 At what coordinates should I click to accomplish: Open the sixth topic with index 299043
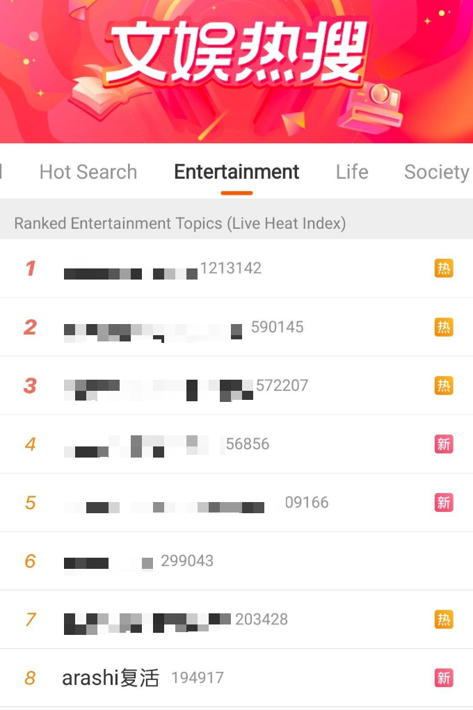coord(236,561)
